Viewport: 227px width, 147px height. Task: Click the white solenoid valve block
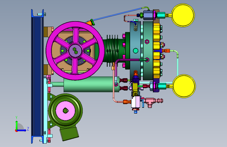(x=136, y=102)
